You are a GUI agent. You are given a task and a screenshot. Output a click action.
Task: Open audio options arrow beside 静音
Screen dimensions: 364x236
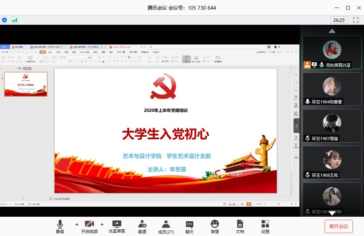(77, 224)
